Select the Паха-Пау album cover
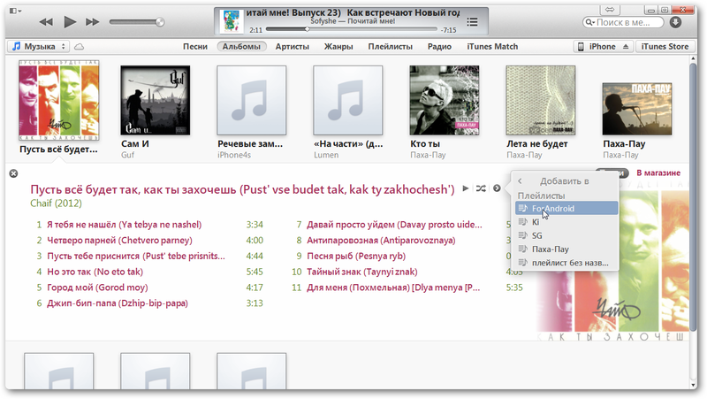Image resolution: width=707 pixels, height=399 pixels. click(x=637, y=109)
